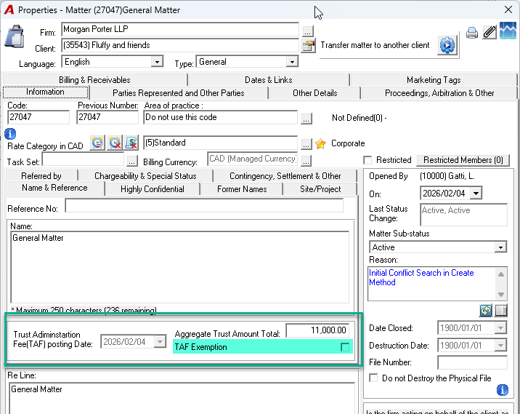Open Chargeability & Special Status tab
520x414 pixels.
coord(145,176)
